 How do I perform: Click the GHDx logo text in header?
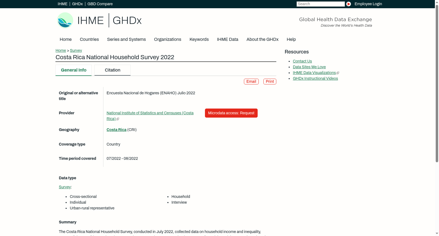pyautogui.click(x=127, y=21)
